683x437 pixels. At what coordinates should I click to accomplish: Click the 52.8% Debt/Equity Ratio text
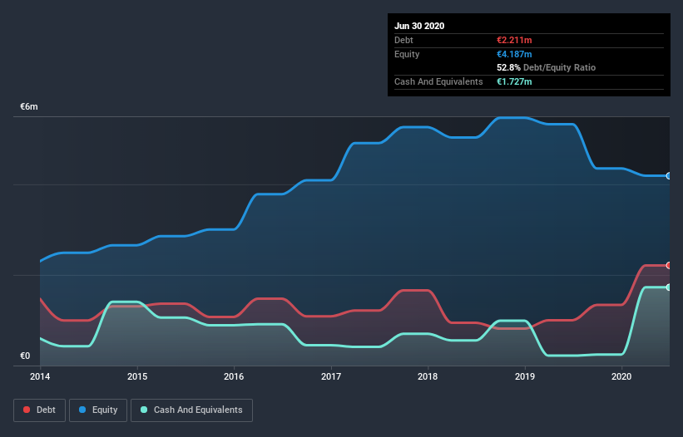pos(547,67)
